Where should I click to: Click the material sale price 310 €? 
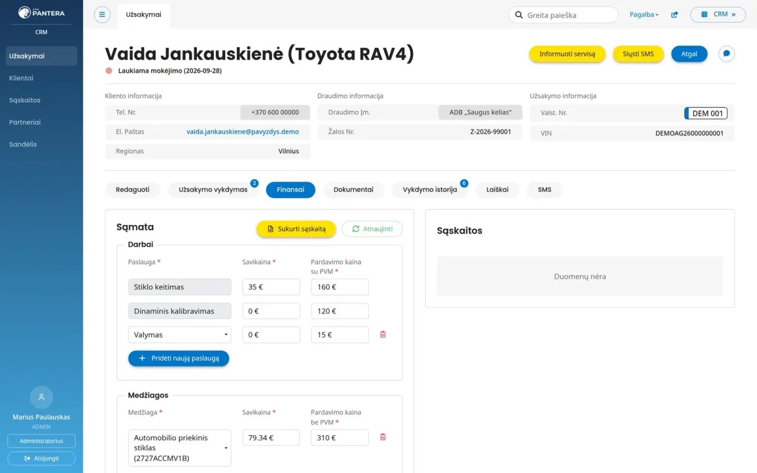340,438
